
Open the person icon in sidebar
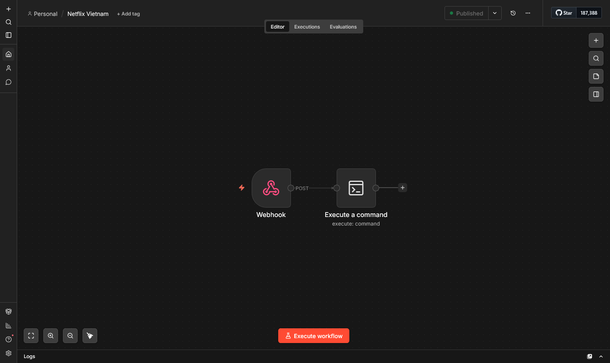[9, 68]
